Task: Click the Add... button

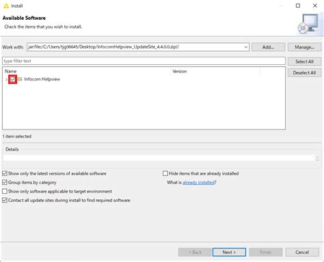Action: 268,47
